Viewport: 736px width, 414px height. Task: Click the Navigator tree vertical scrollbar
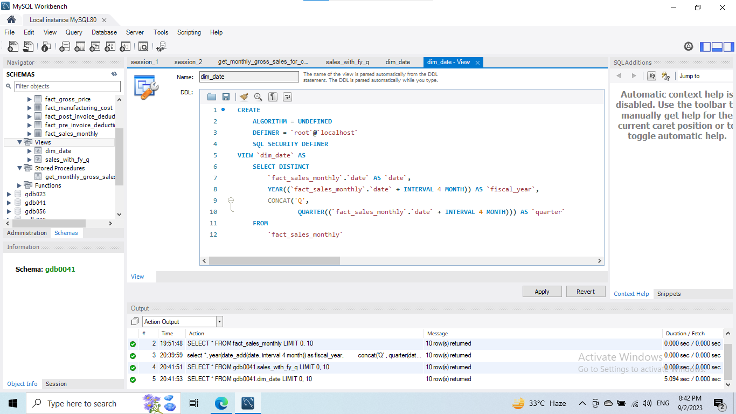(x=120, y=156)
